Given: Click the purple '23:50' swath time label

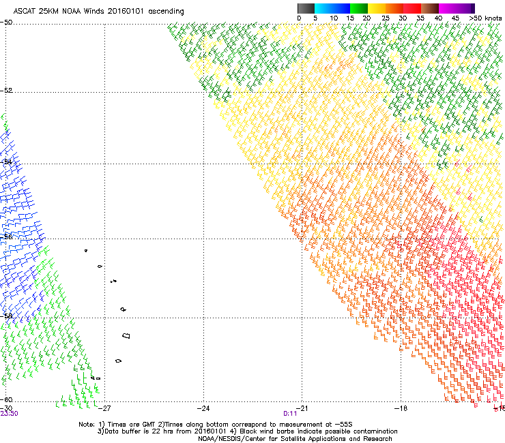Looking at the screenshot, I should point(9,414).
